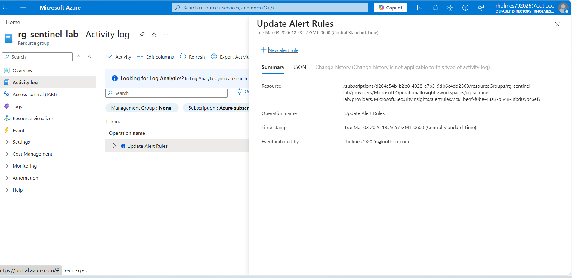This screenshot has height=278, width=572.
Task: Open the Management Group filter pill
Action: (142, 108)
